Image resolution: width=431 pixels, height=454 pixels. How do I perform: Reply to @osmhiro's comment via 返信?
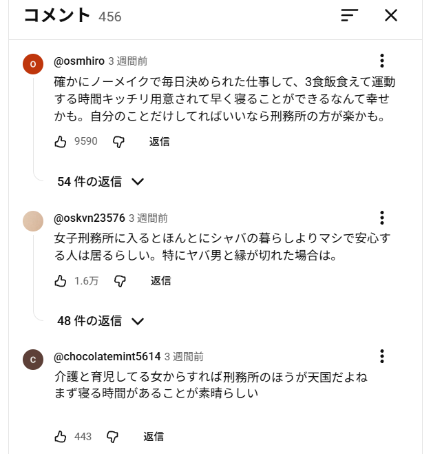pos(159,142)
